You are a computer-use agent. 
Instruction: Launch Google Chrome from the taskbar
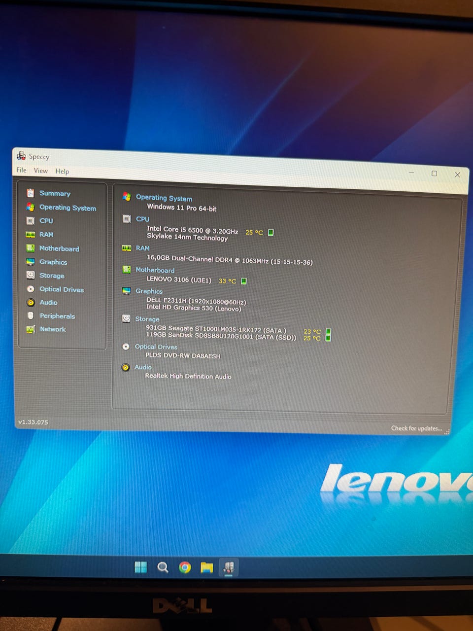[185, 568]
